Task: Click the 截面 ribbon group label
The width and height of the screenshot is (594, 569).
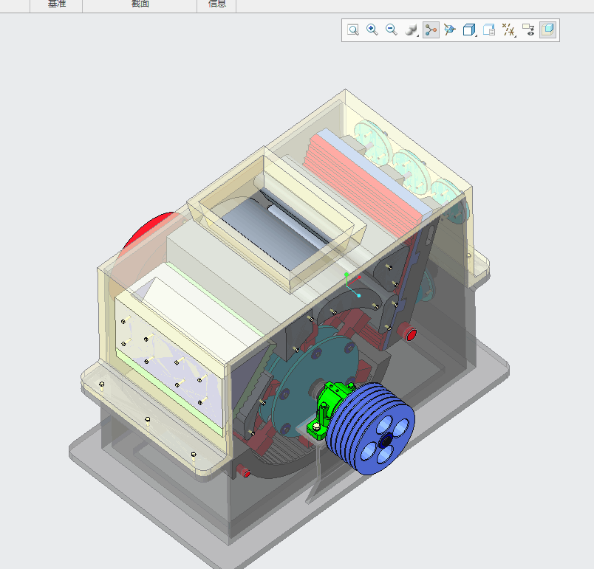Action: click(140, 4)
